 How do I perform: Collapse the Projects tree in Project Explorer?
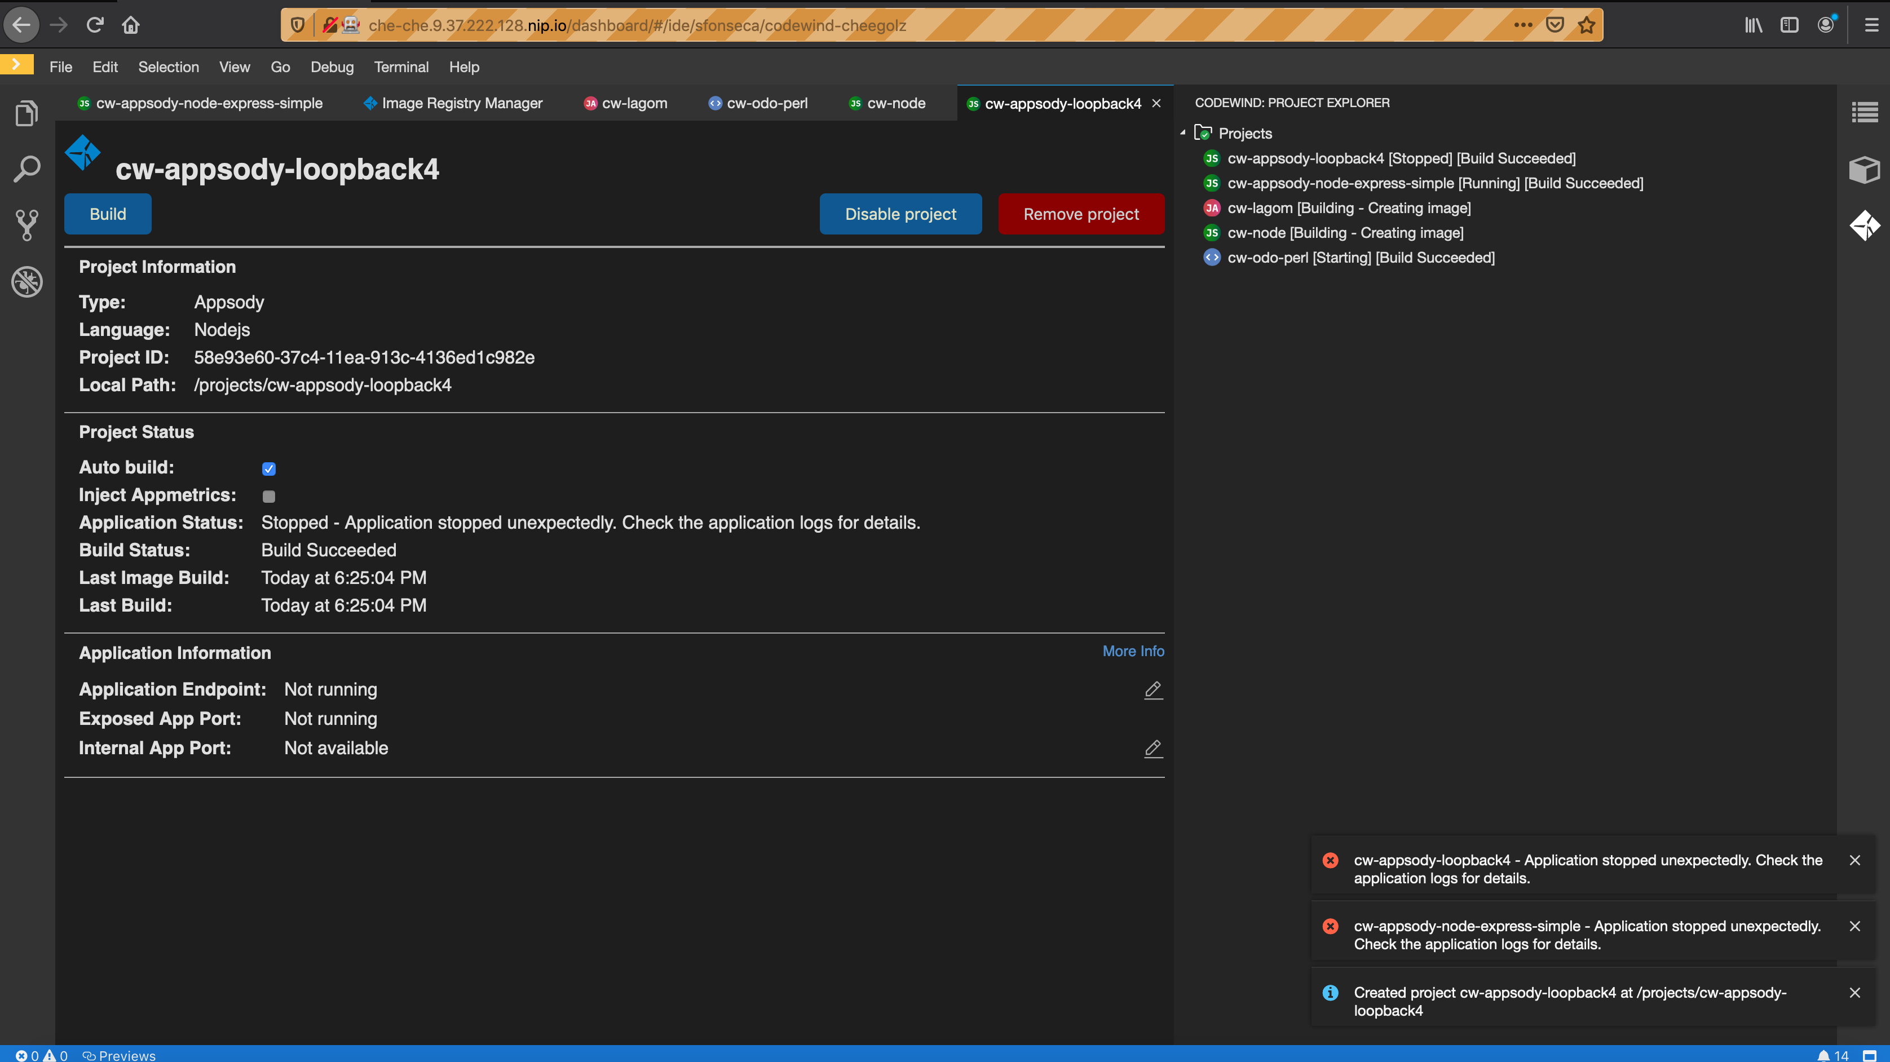pyautogui.click(x=1183, y=133)
